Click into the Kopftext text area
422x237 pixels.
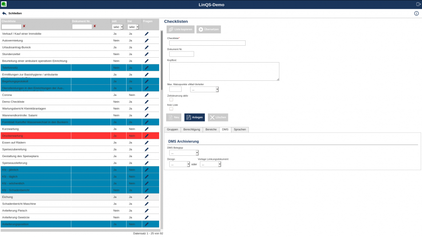coord(224,71)
